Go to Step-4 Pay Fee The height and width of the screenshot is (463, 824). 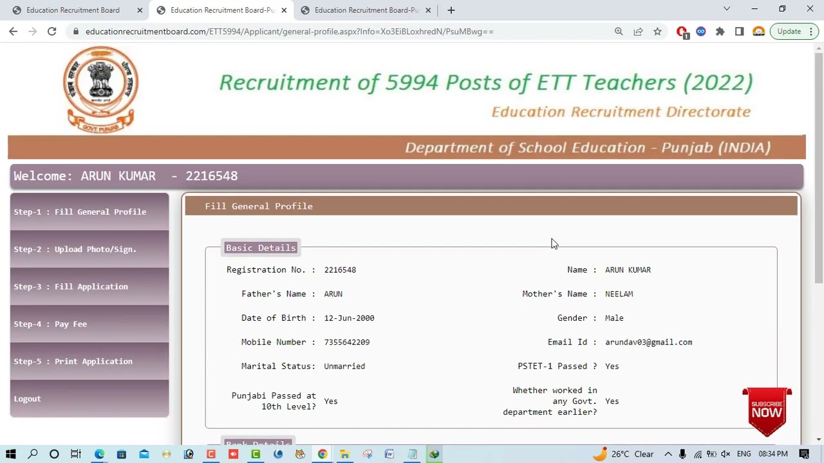click(89, 323)
